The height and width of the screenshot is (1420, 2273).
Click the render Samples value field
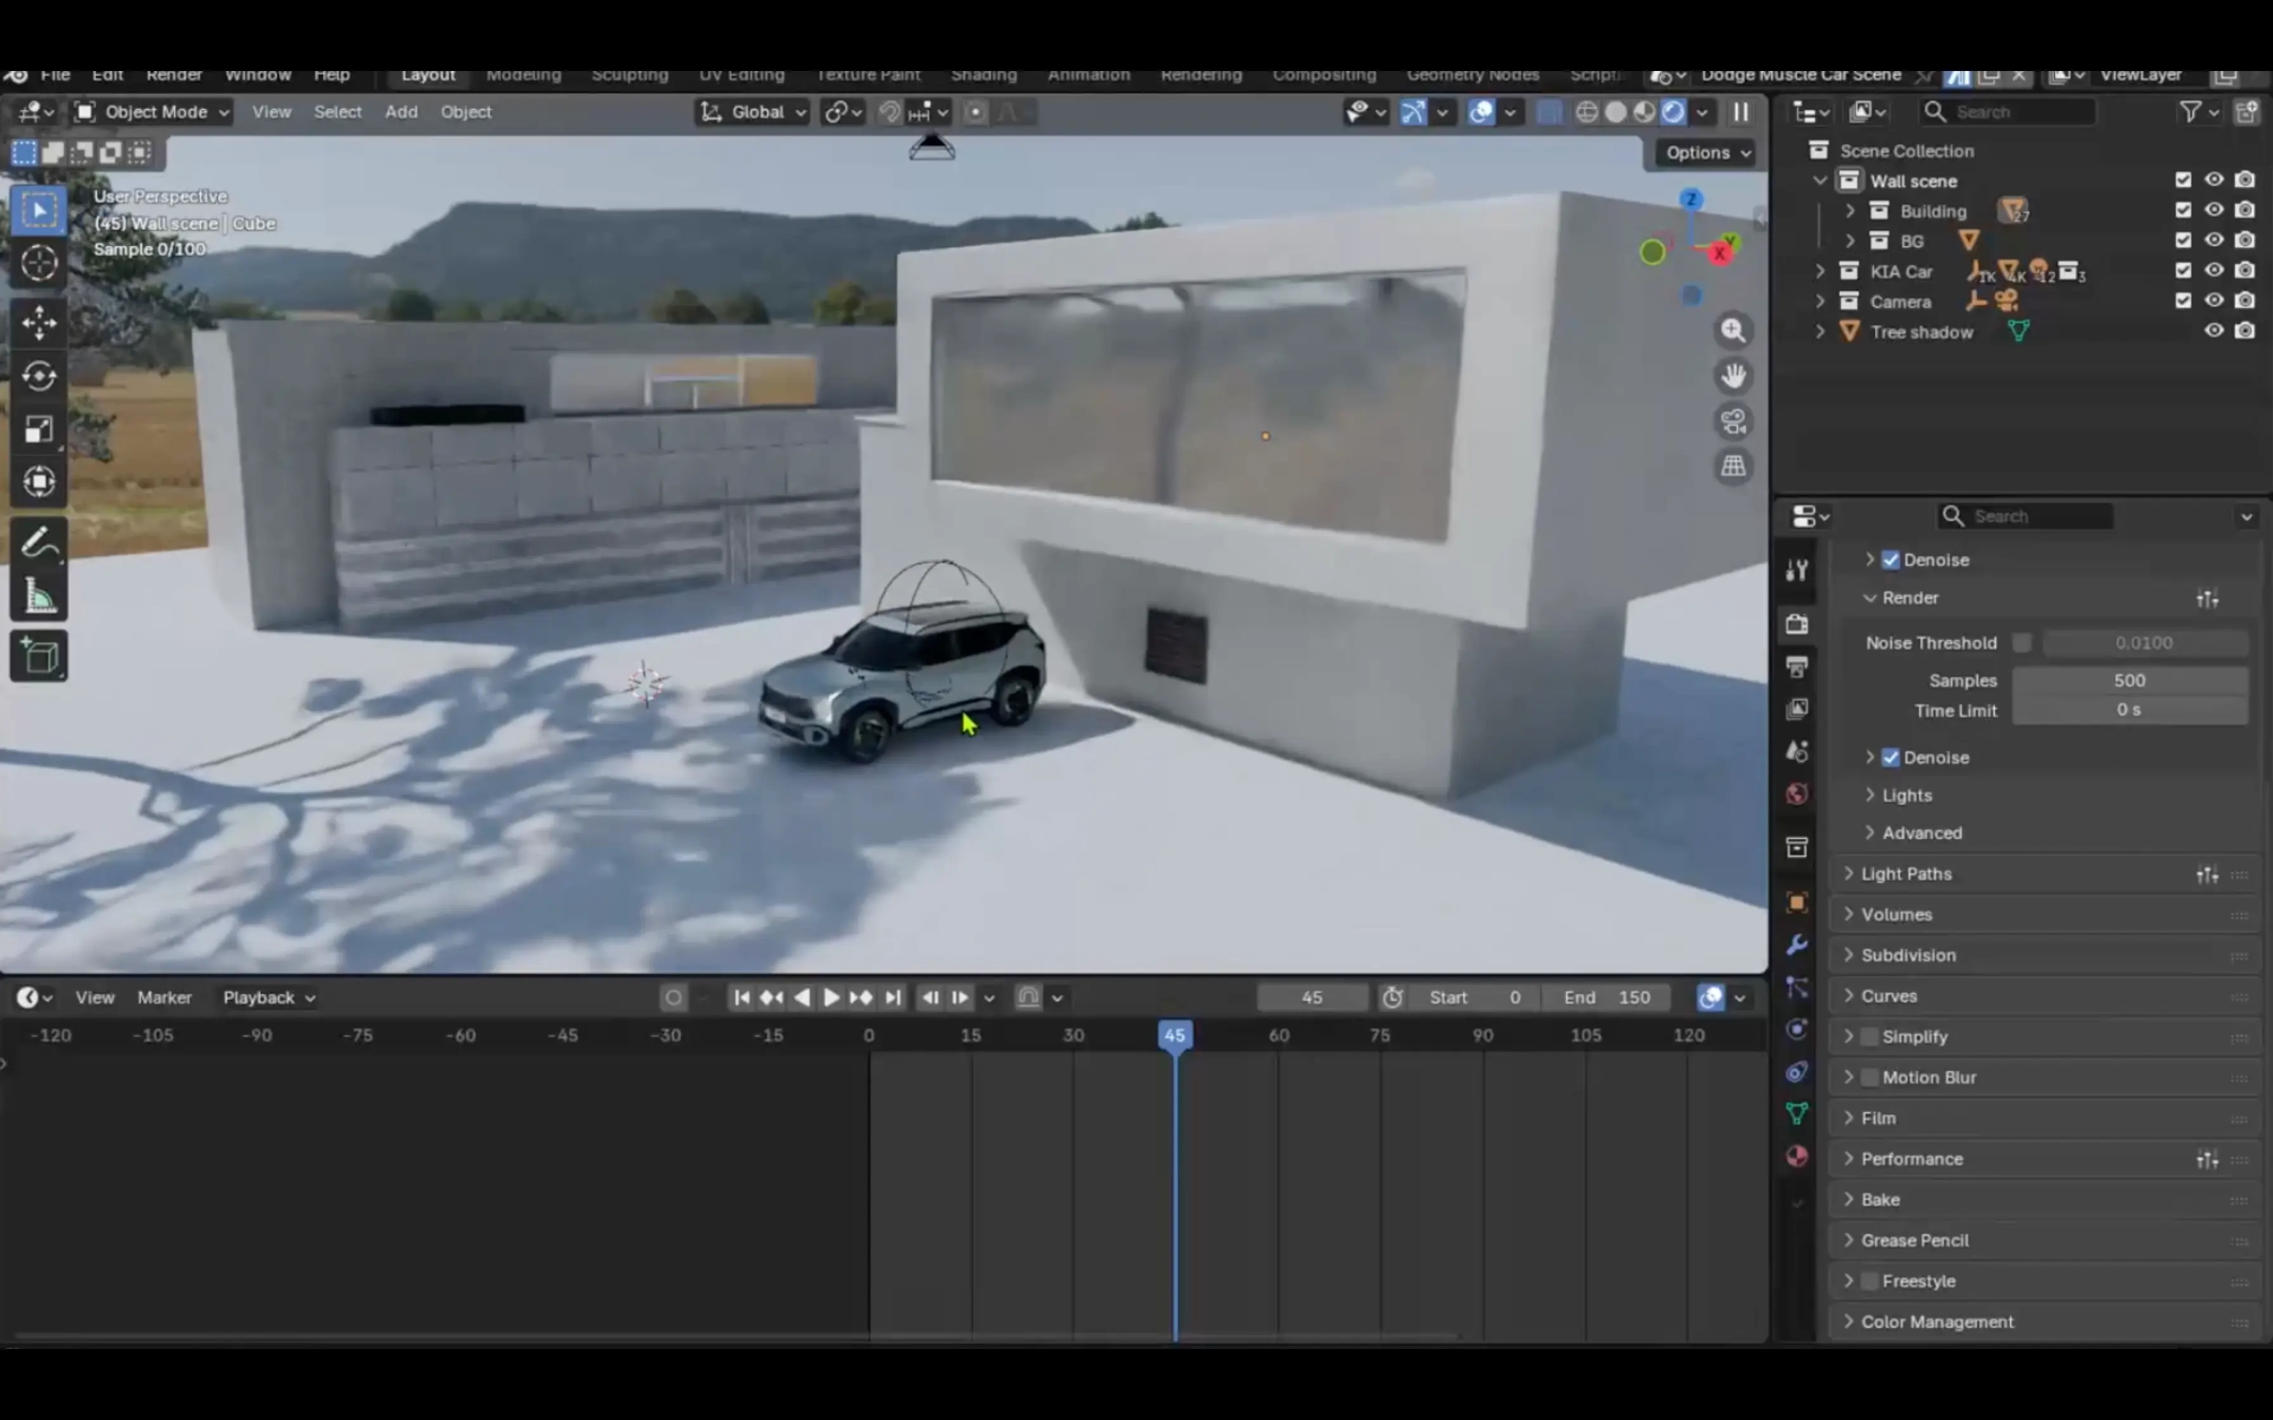pyautogui.click(x=2128, y=680)
